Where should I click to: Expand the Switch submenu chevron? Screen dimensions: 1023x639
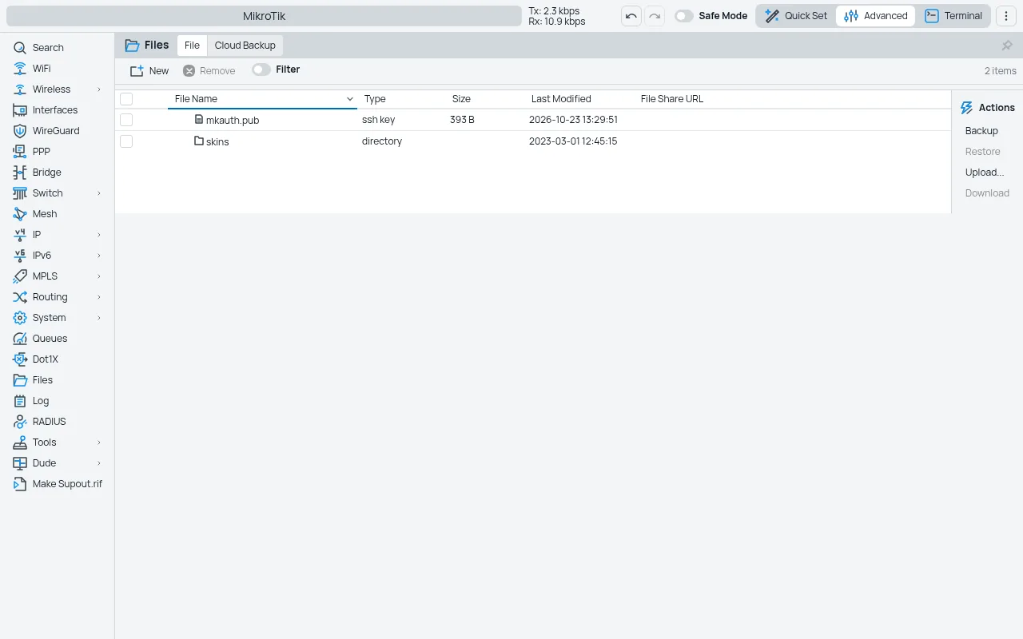[x=99, y=193]
